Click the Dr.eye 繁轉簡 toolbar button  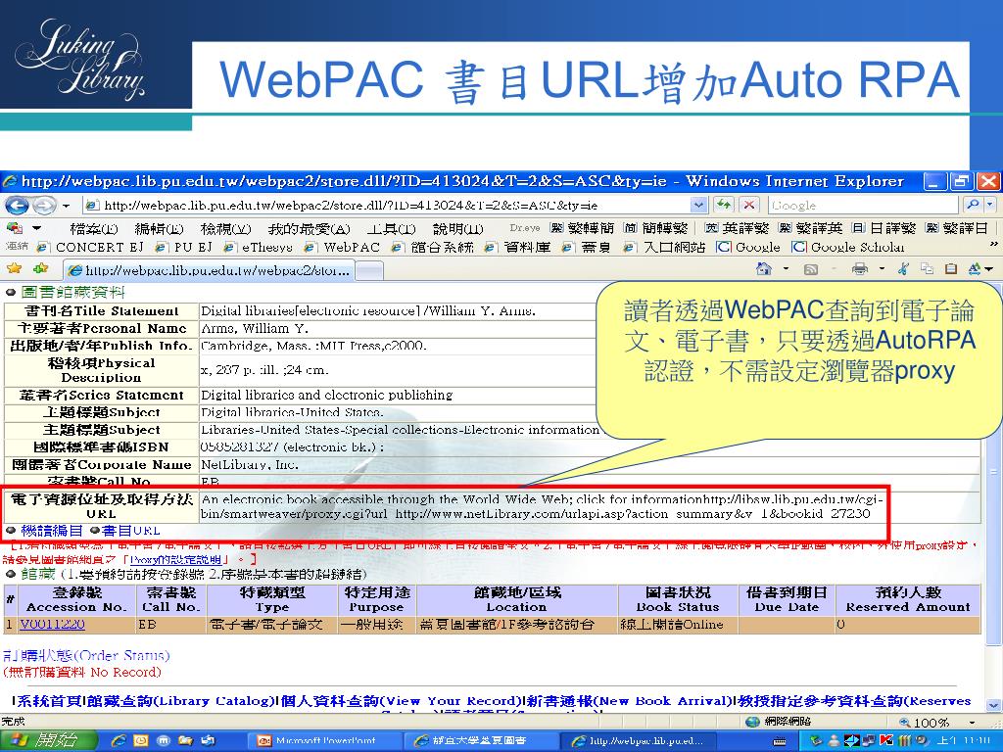coord(582,228)
